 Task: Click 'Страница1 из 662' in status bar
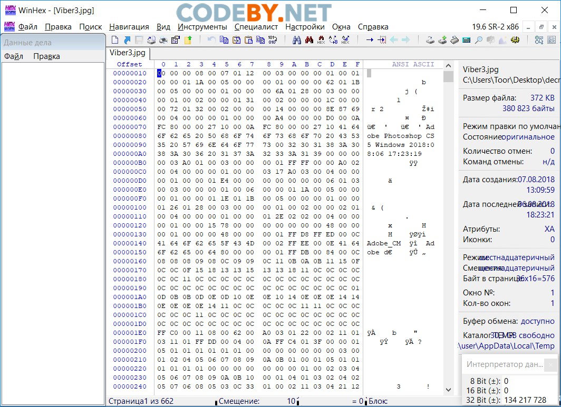pos(141,401)
